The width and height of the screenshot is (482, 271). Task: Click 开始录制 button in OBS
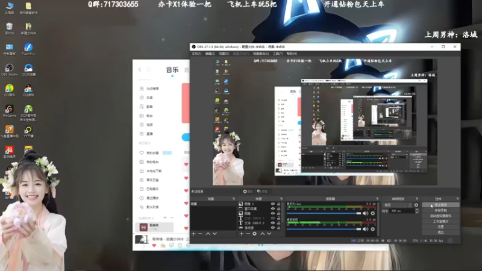441,210
